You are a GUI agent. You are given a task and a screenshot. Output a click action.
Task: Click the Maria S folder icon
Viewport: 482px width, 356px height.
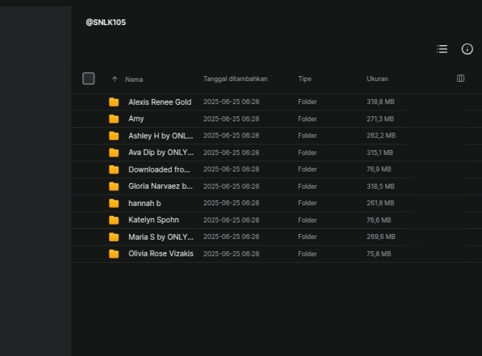(114, 237)
